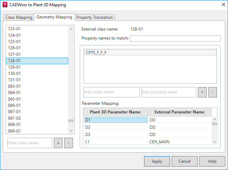Click the minus button next to property value
Screen dimensions: 228x170
[x=212, y=92]
